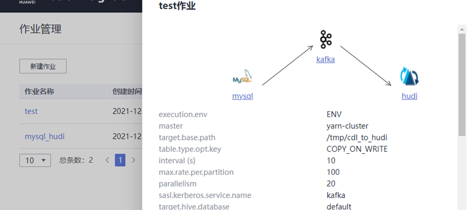467x210 pixels.
Task: Open the mysql source link
Action: click(x=242, y=96)
